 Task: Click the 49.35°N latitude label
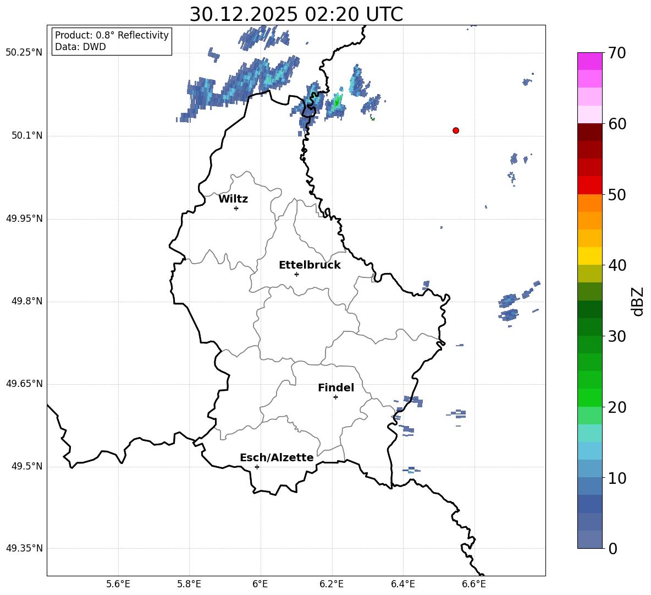tap(24, 548)
